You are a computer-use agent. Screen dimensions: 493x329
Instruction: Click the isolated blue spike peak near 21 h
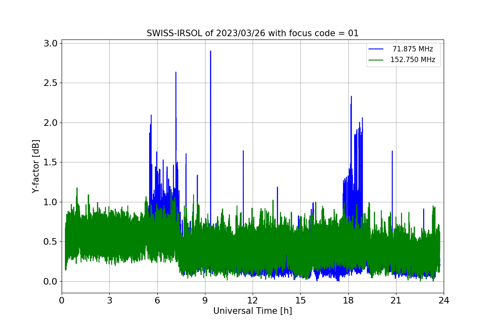click(392, 151)
